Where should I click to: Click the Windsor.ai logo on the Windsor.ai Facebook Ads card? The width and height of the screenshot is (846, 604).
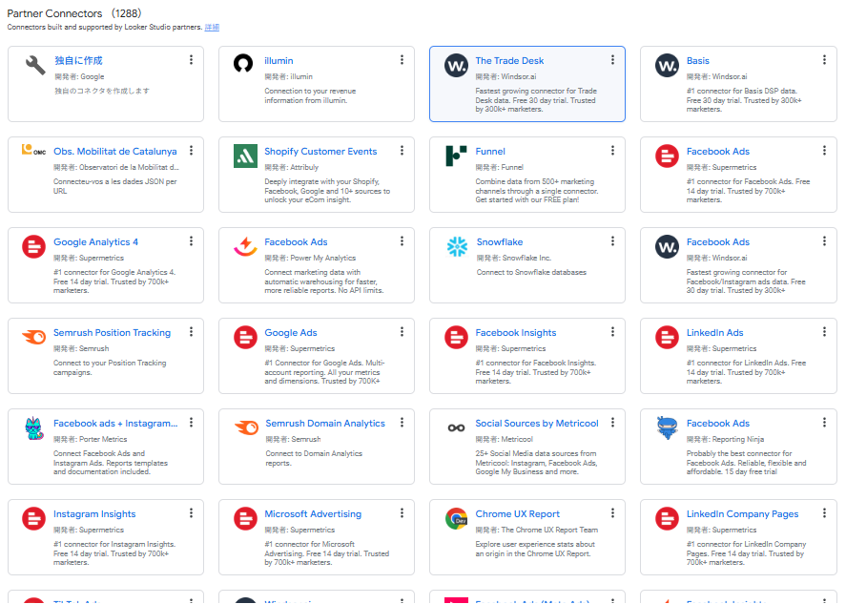tap(667, 247)
